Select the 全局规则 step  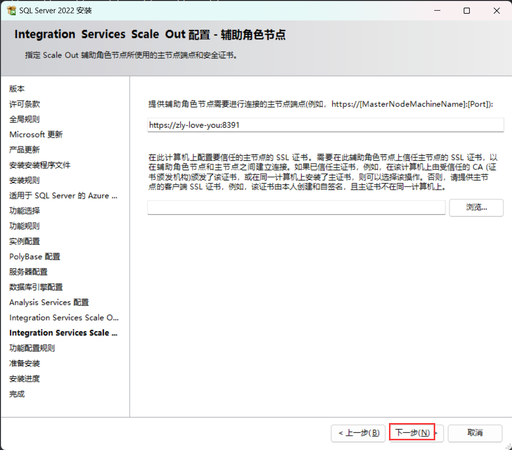pyautogui.click(x=24, y=119)
